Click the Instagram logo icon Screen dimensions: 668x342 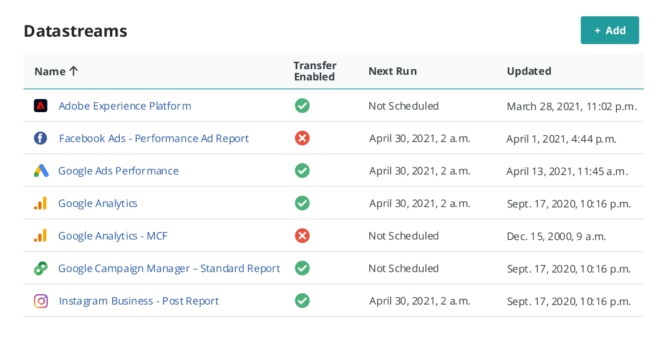click(41, 301)
